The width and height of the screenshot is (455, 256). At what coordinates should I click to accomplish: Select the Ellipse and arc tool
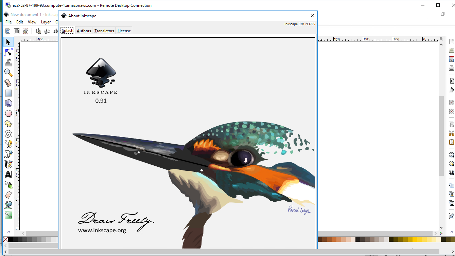8,113
